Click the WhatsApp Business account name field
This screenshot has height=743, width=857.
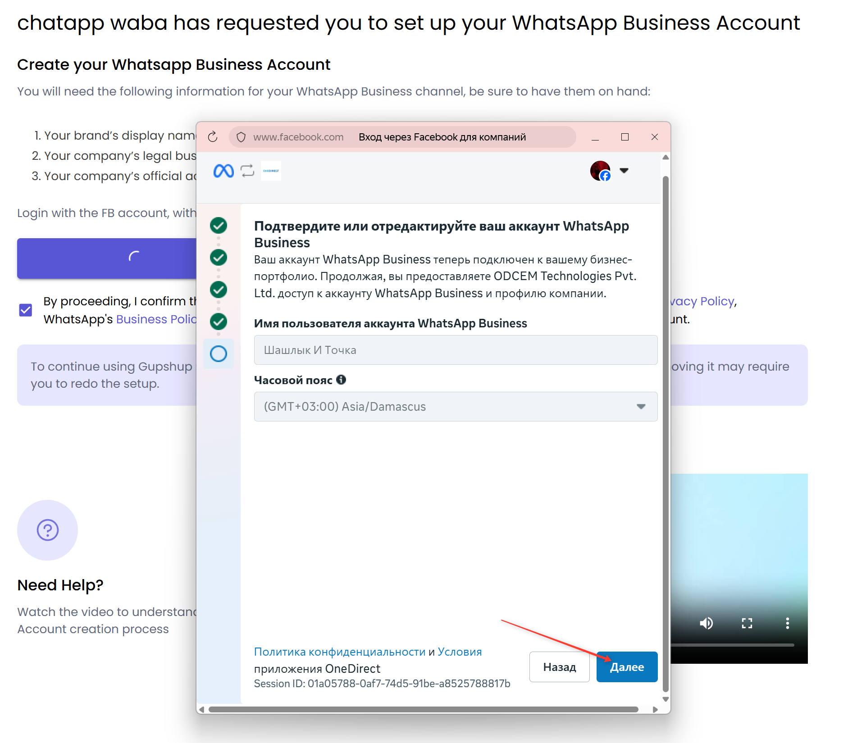[x=456, y=350]
